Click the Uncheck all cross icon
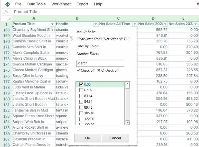Image resolution: width=199 pixels, height=147 pixels. tap(99, 70)
